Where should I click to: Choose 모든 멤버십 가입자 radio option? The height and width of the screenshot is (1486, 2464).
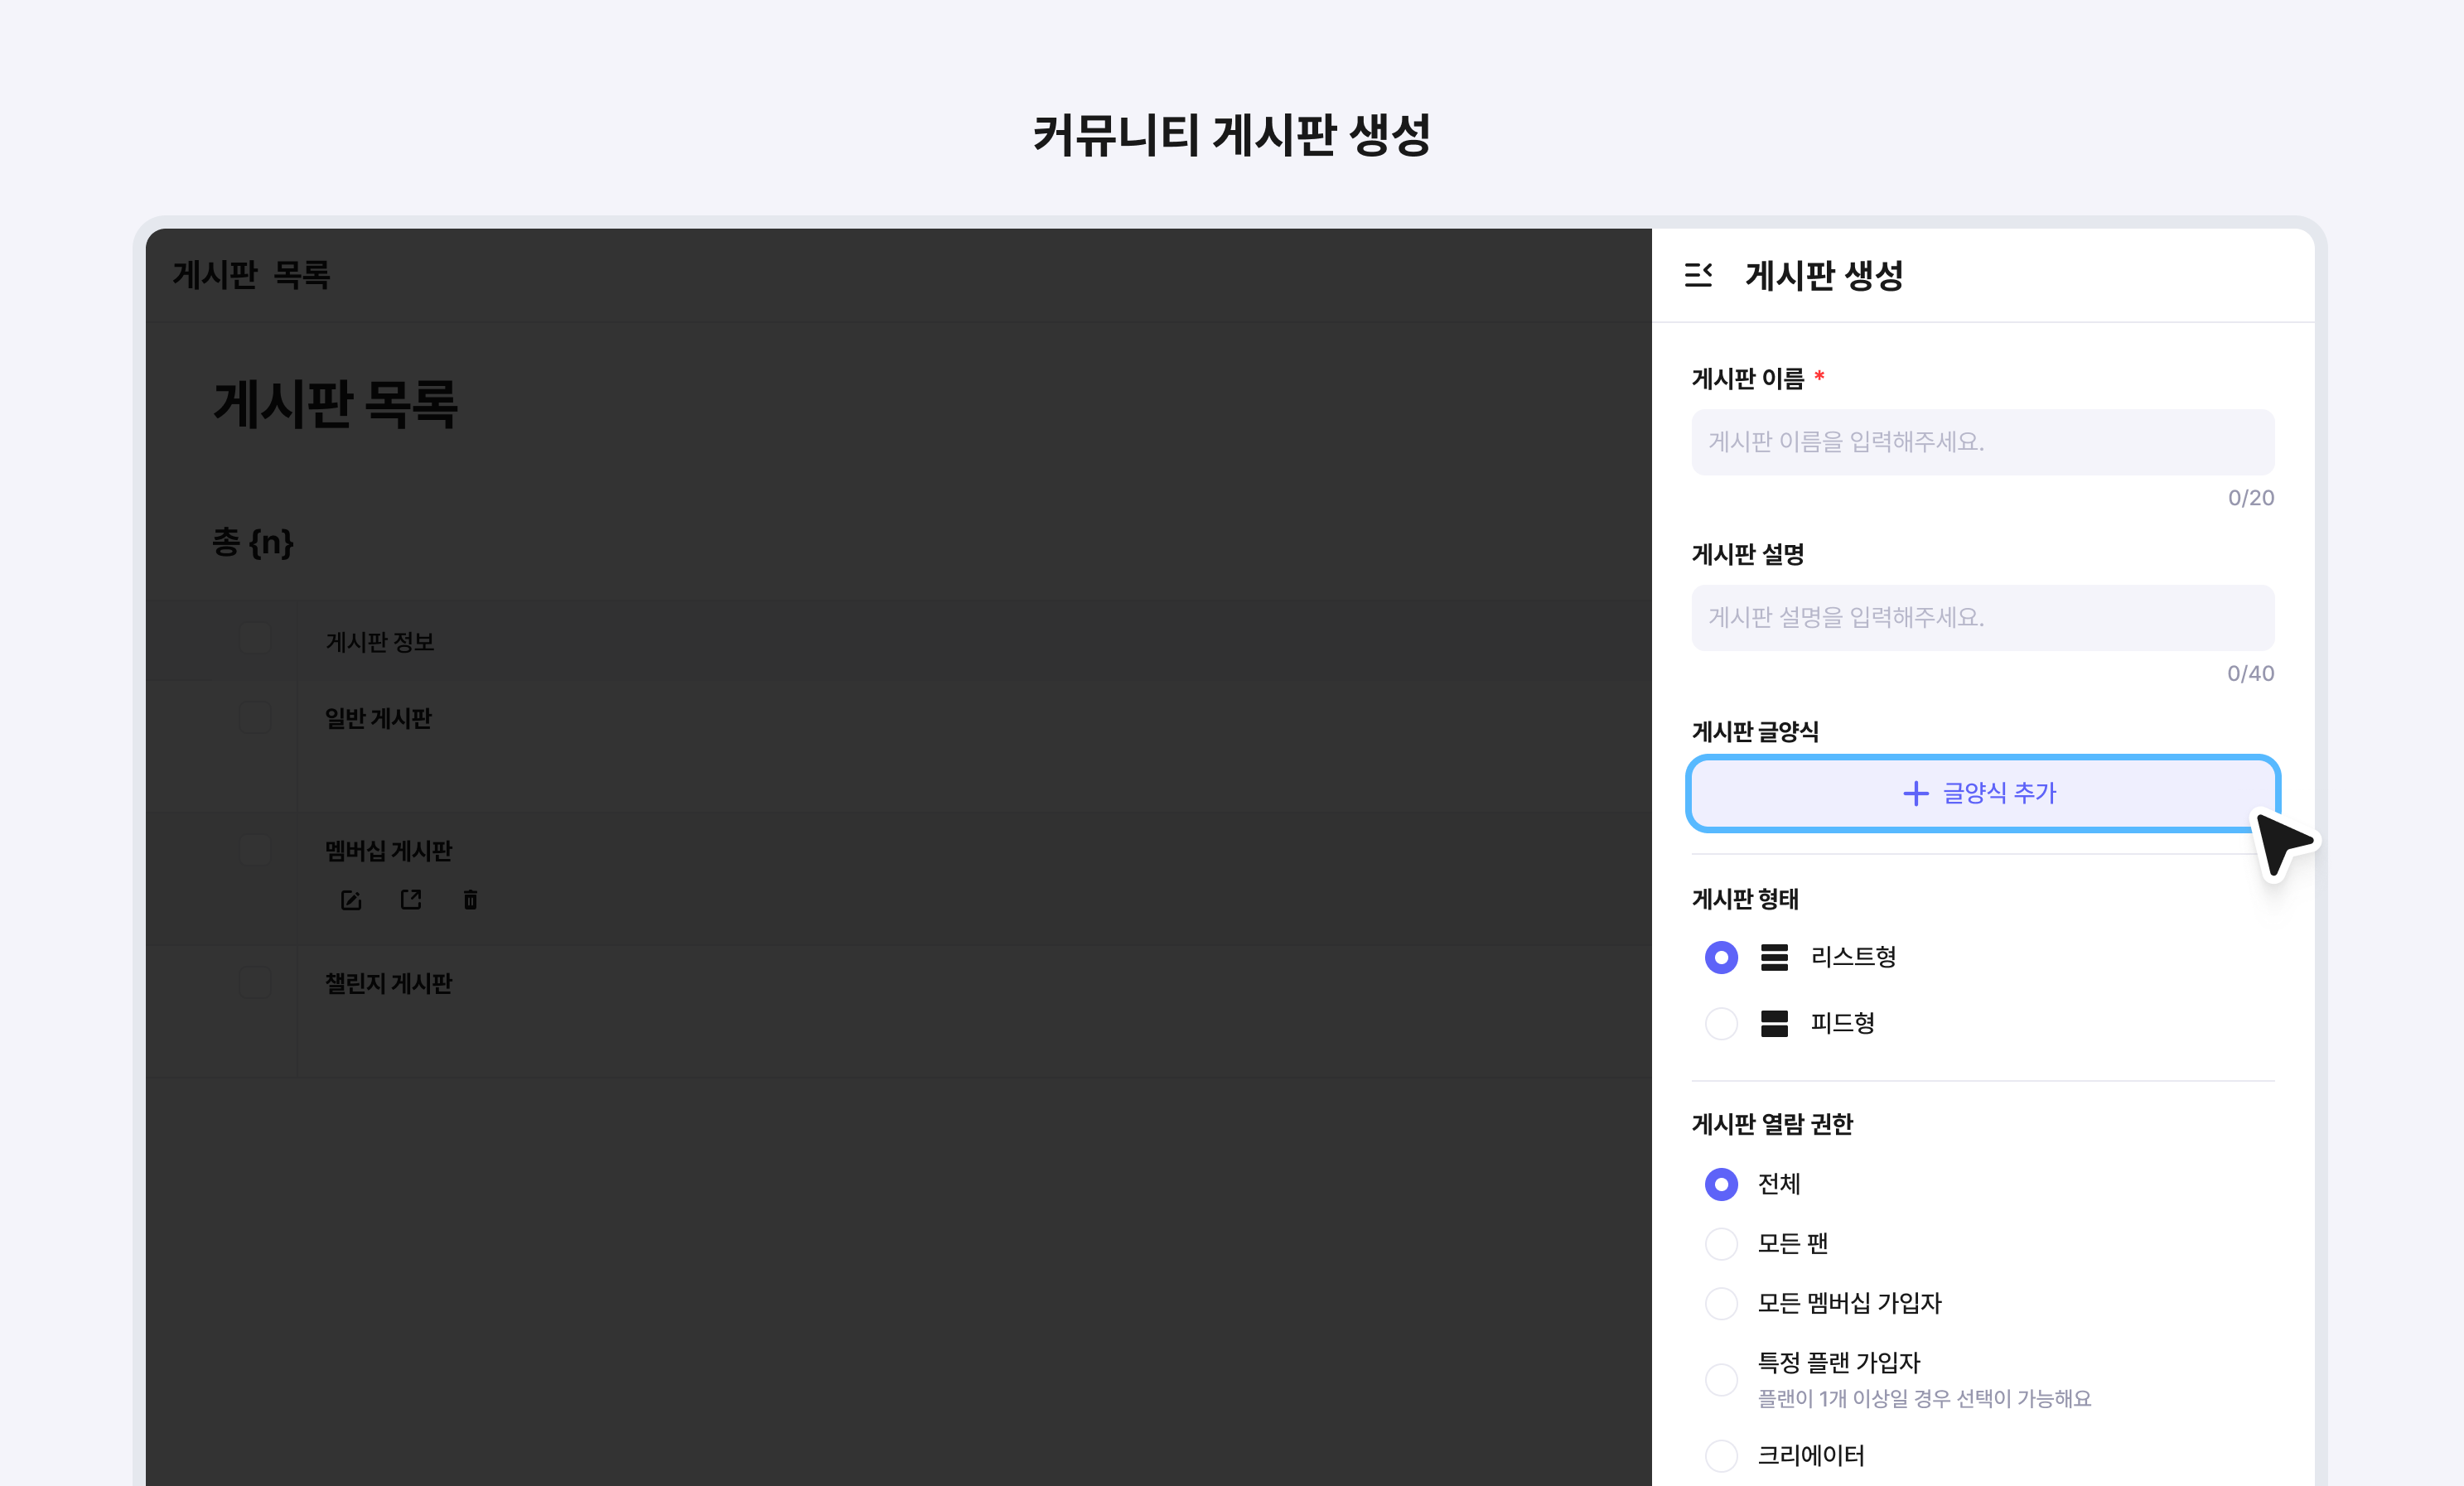coord(1721,1303)
